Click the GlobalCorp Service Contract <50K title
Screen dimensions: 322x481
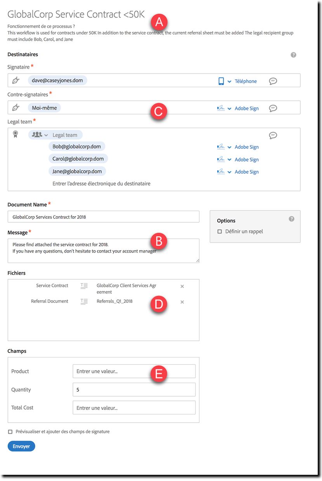point(76,14)
